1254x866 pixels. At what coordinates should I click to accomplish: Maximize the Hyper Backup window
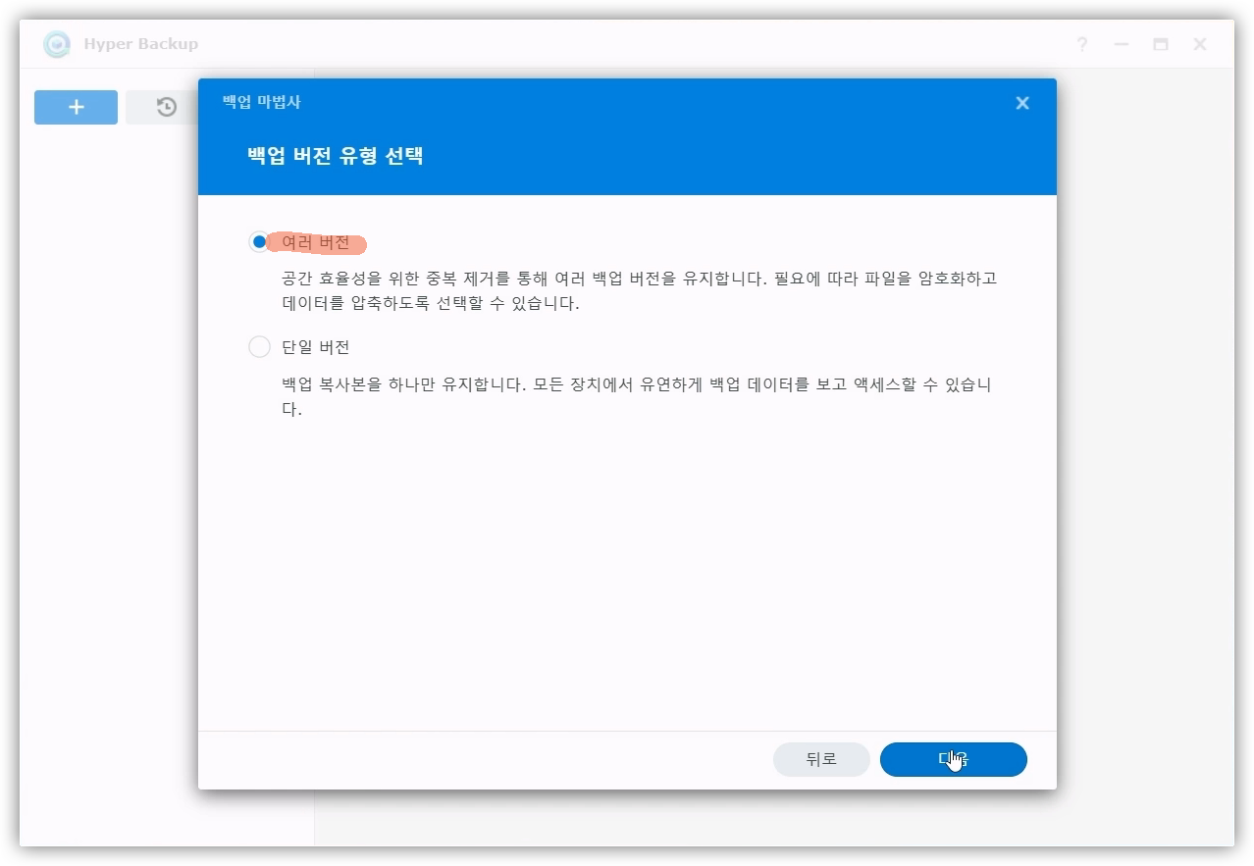pyautogui.click(x=1161, y=44)
